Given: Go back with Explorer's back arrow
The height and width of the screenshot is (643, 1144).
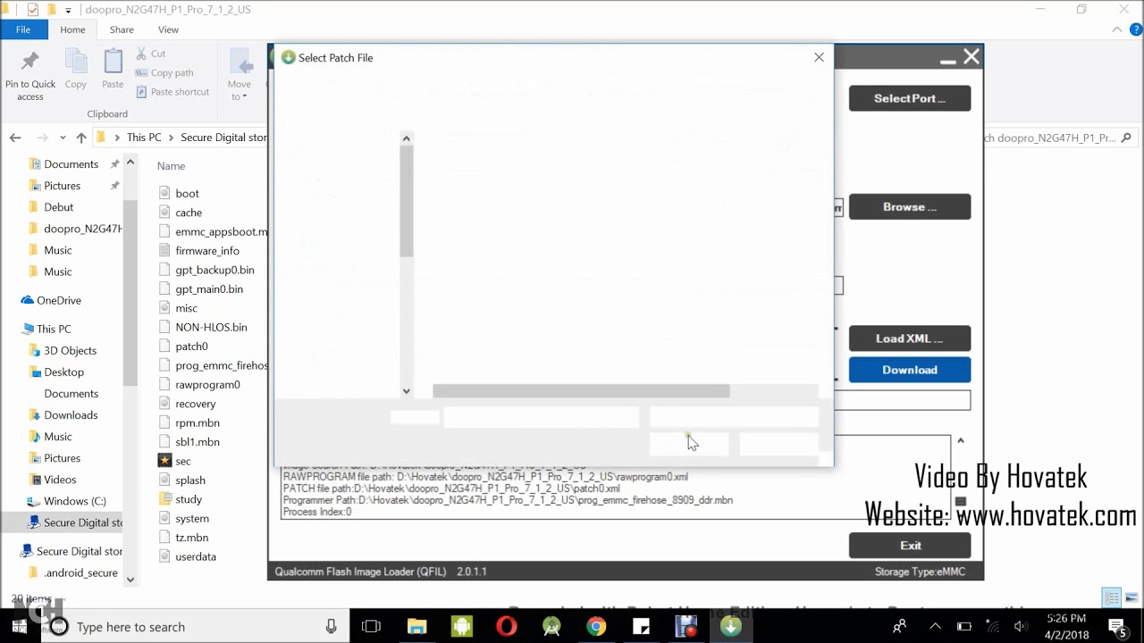Looking at the screenshot, I should pyautogui.click(x=15, y=138).
